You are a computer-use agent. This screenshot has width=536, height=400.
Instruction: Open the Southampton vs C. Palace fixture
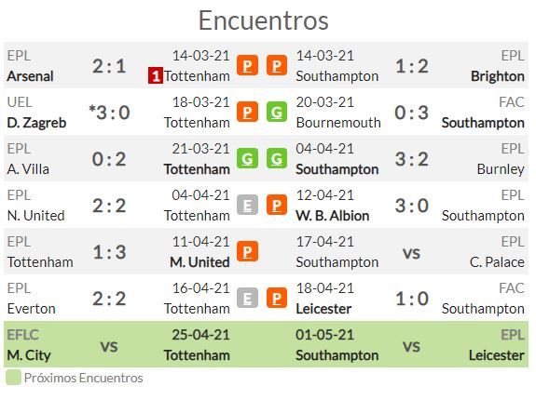(x=410, y=252)
